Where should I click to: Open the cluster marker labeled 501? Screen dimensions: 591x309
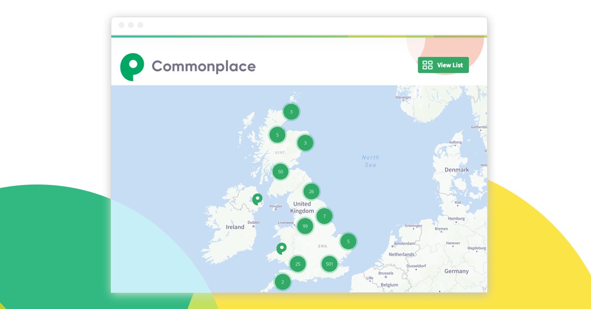click(x=331, y=263)
